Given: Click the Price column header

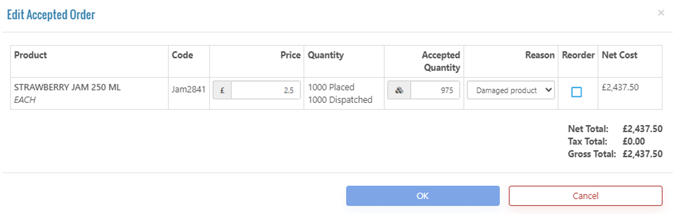Looking at the screenshot, I should click(x=290, y=55).
